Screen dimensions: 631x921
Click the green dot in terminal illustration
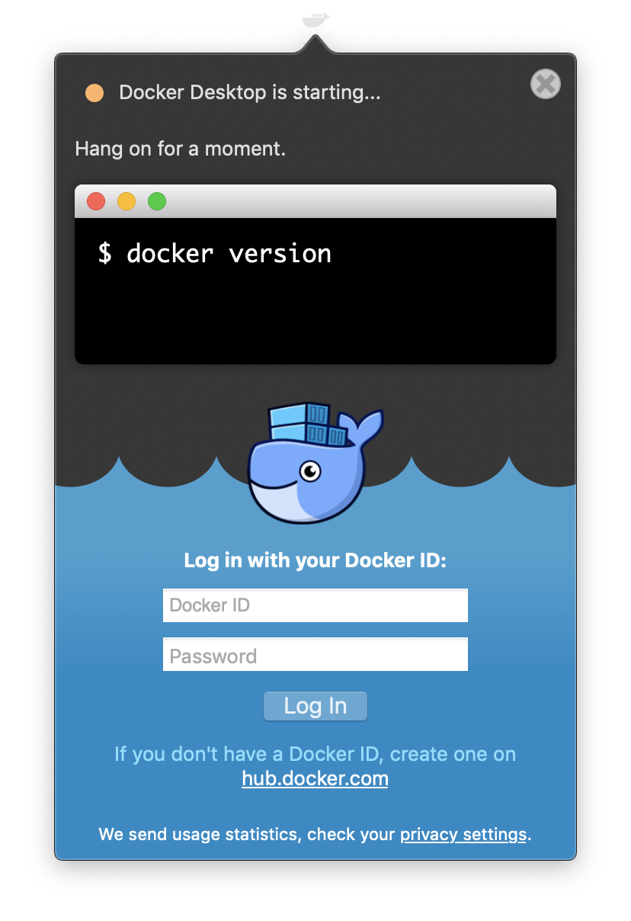pyautogui.click(x=157, y=201)
